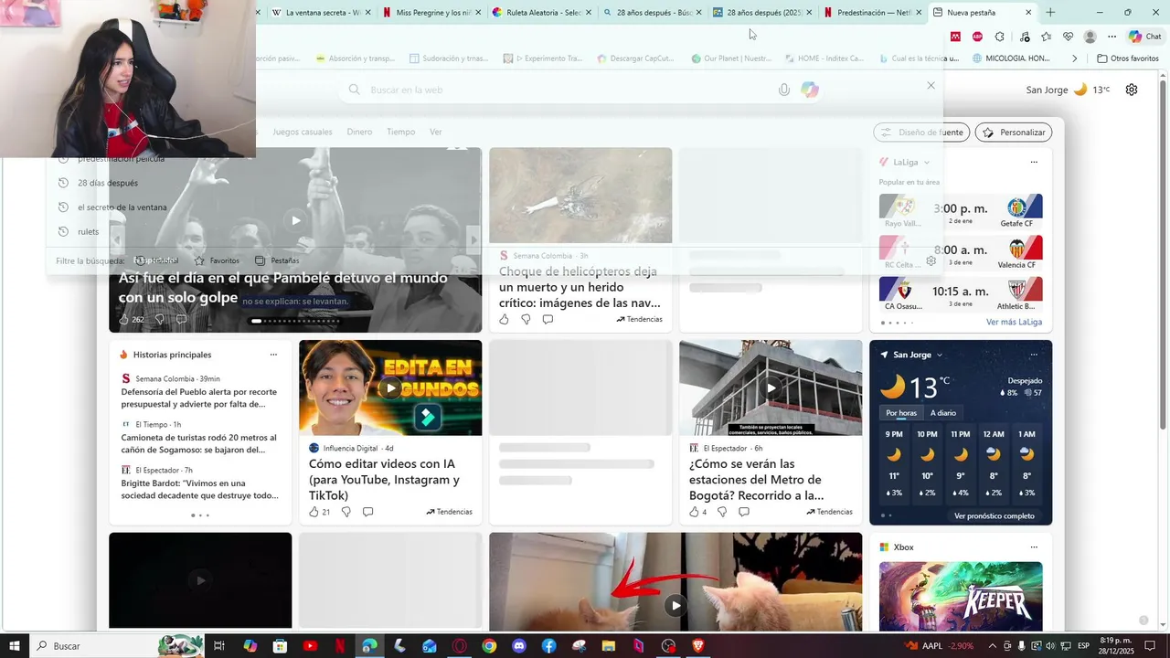This screenshot has height=658, width=1170.
Task: Dislike the helicopter story with thumbs down
Action: click(x=526, y=320)
